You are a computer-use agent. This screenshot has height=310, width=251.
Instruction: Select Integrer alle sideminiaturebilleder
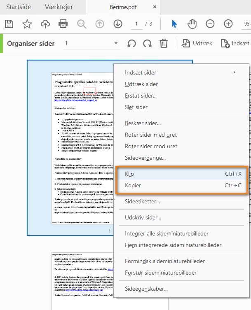(181, 233)
